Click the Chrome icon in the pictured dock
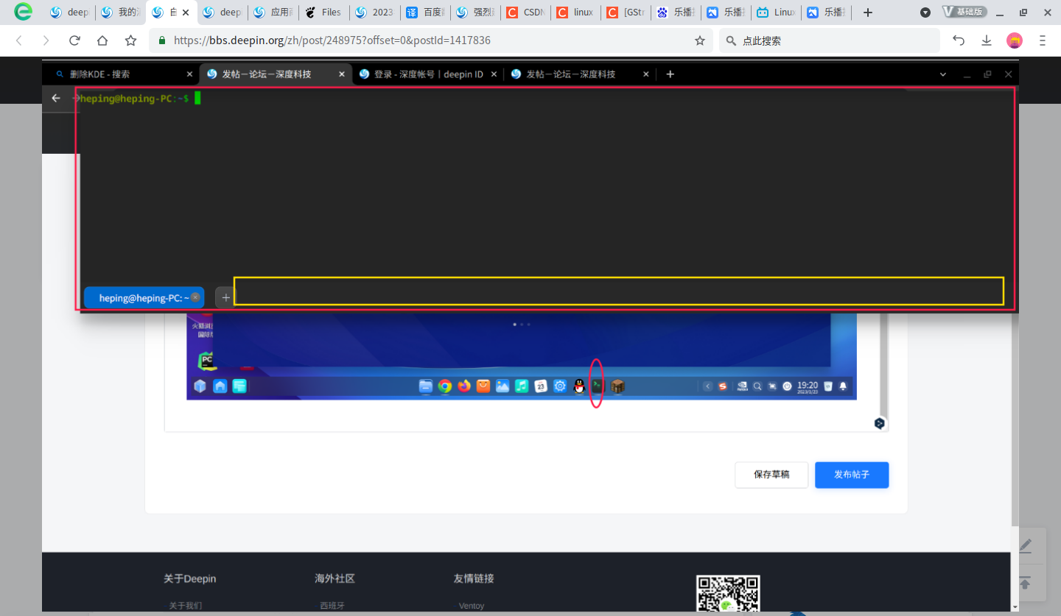This screenshot has height=616, width=1061. pyautogui.click(x=444, y=386)
